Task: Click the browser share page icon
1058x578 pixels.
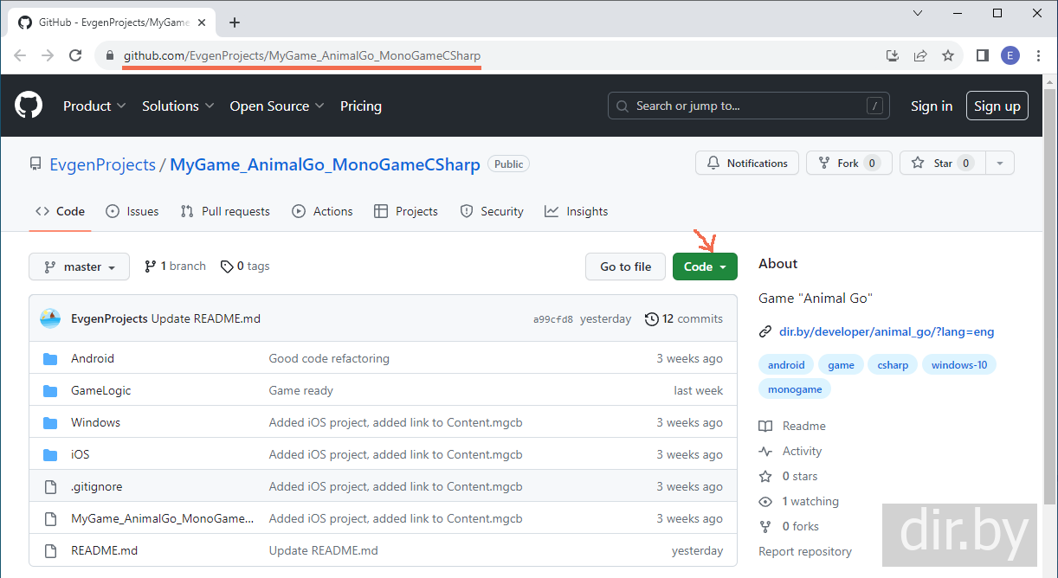Action: click(x=920, y=55)
